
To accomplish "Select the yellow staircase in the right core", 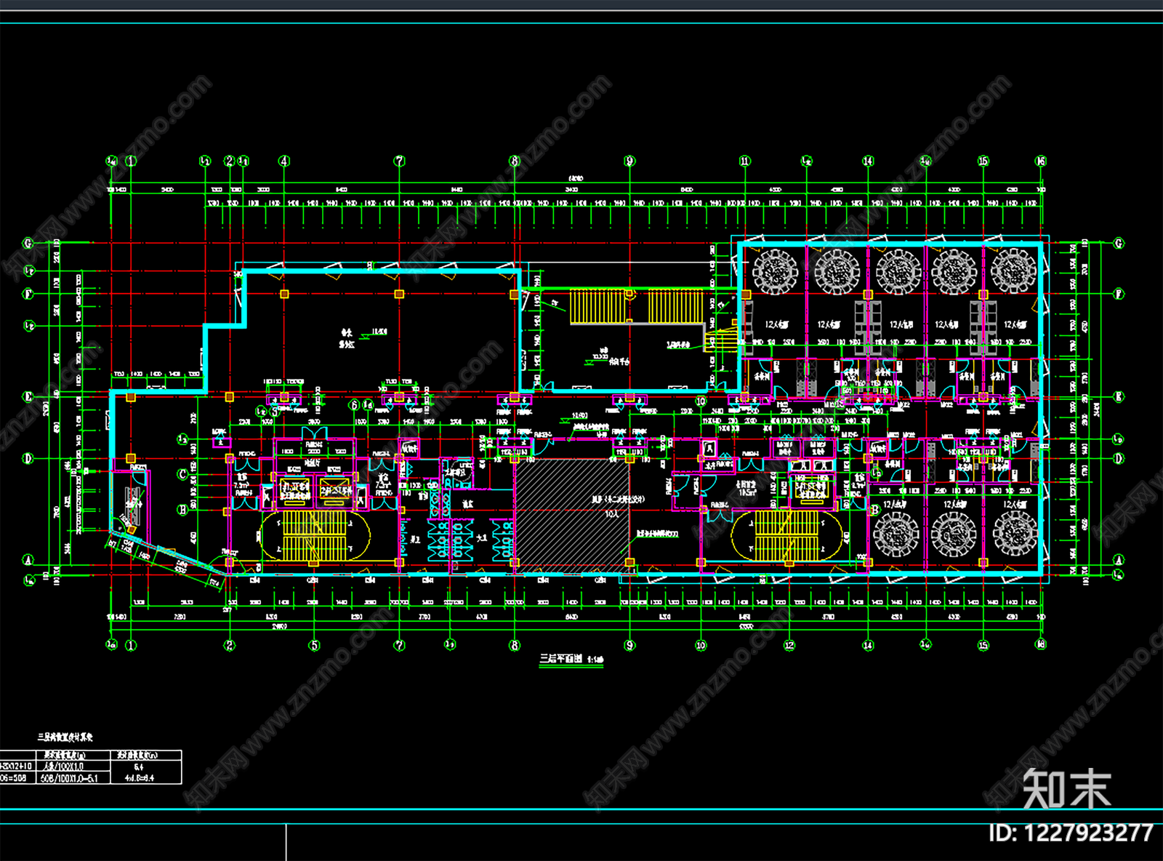I will [x=786, y=535].
